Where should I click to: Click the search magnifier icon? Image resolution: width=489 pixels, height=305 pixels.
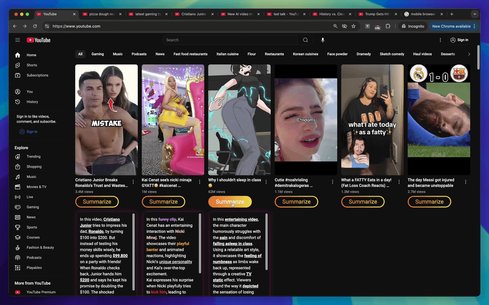pos(305,40)
